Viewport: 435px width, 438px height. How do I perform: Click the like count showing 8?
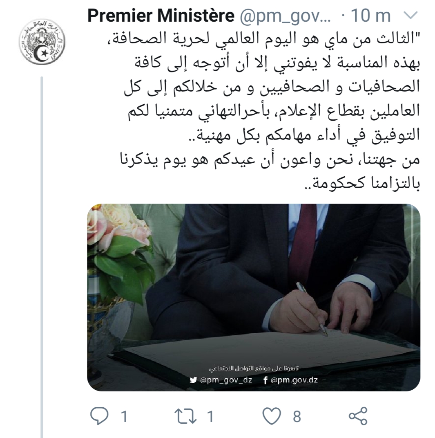(x=297, y=416)
